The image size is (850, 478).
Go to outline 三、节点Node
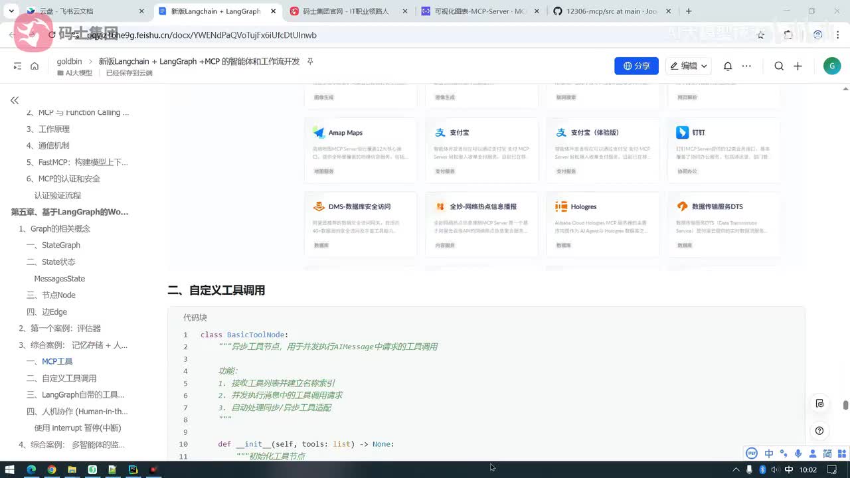(x=51, y=295)
